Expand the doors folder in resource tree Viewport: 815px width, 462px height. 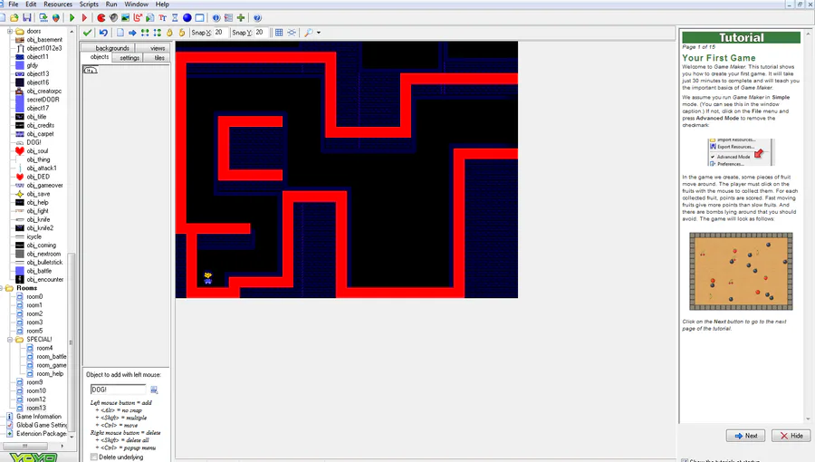pyautogui.click(x=9, y=31)
